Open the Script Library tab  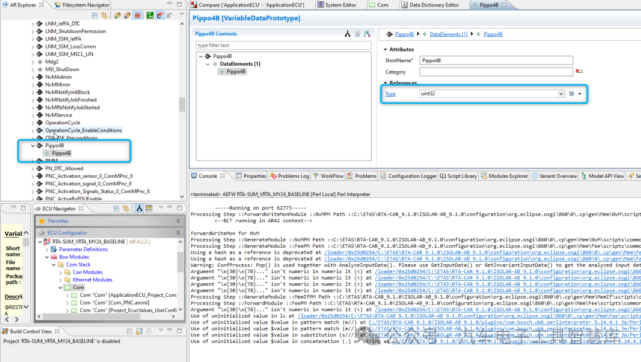[458, 176]
